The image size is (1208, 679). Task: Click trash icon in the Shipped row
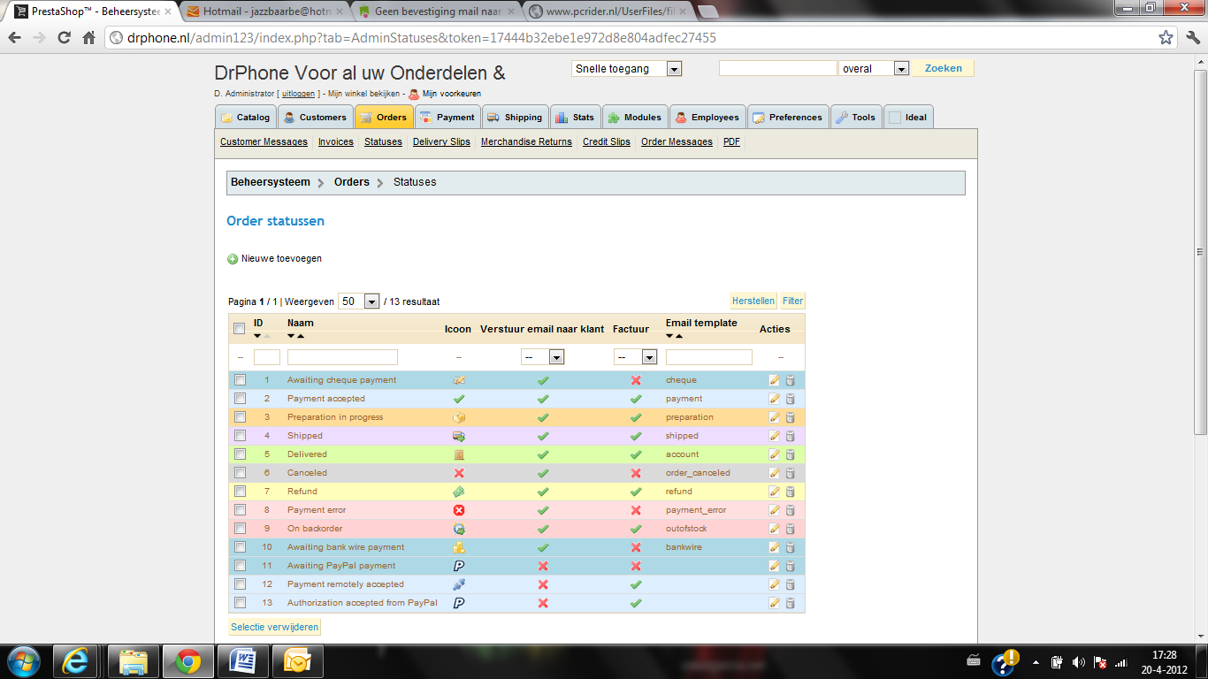tap(790, 436)
